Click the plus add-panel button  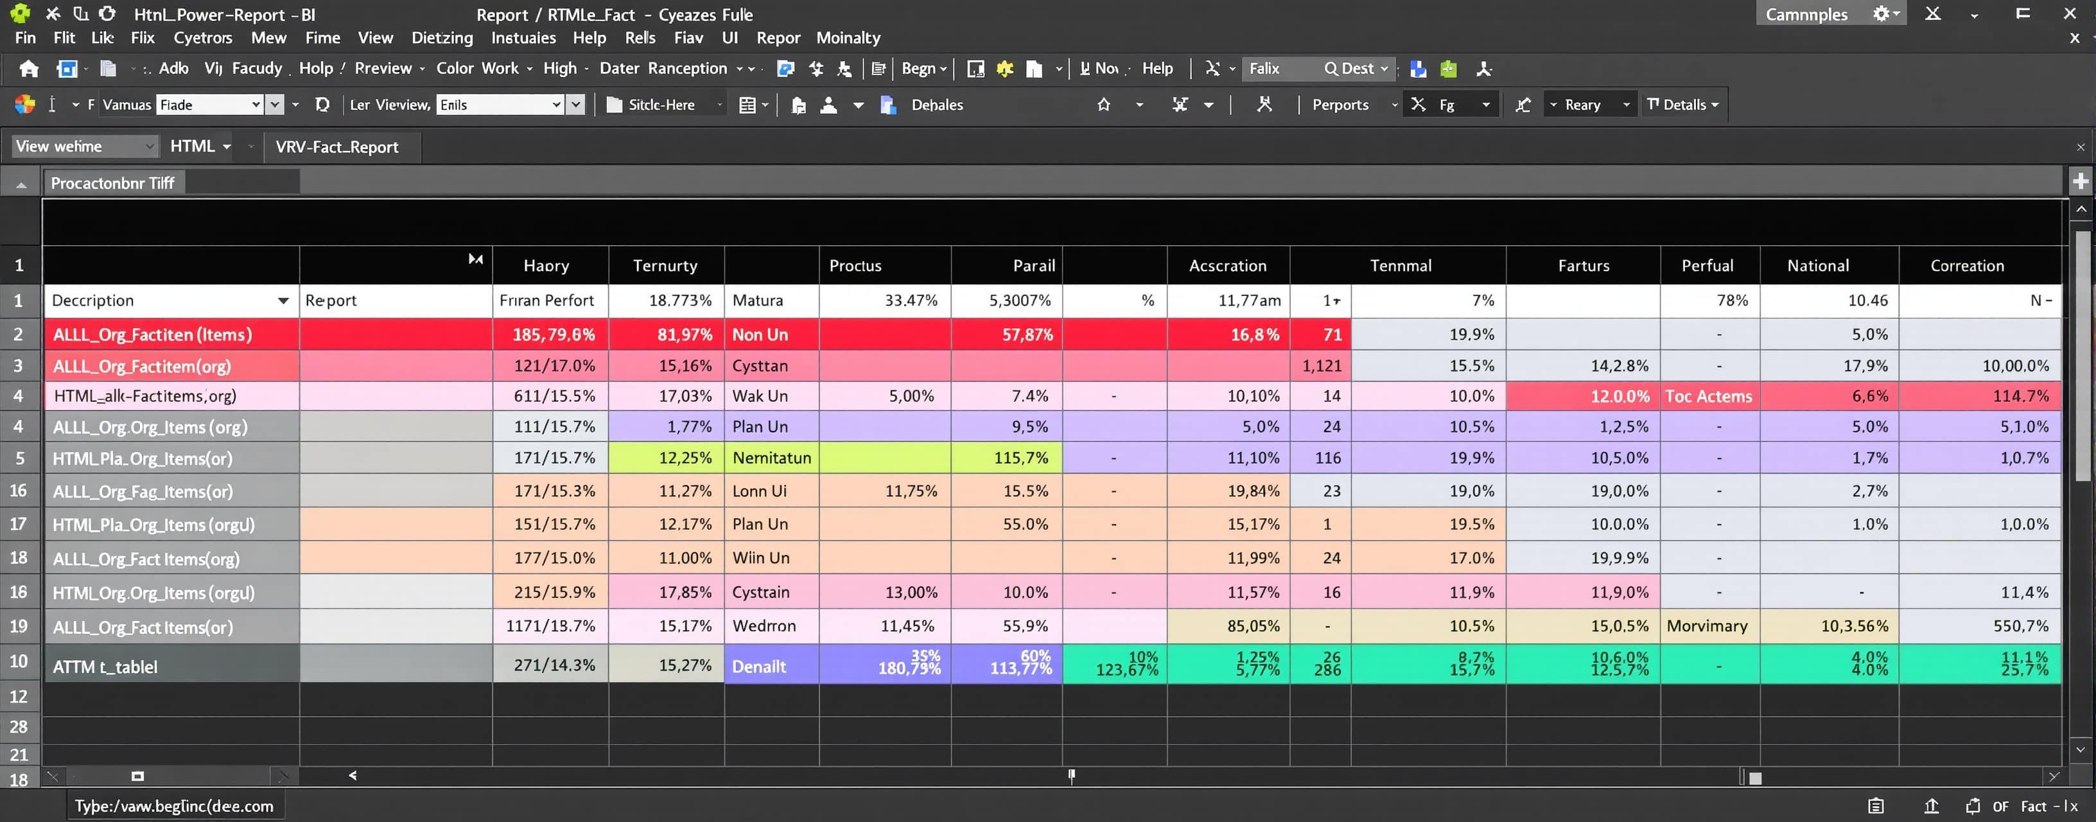(x=2081, y=180)
